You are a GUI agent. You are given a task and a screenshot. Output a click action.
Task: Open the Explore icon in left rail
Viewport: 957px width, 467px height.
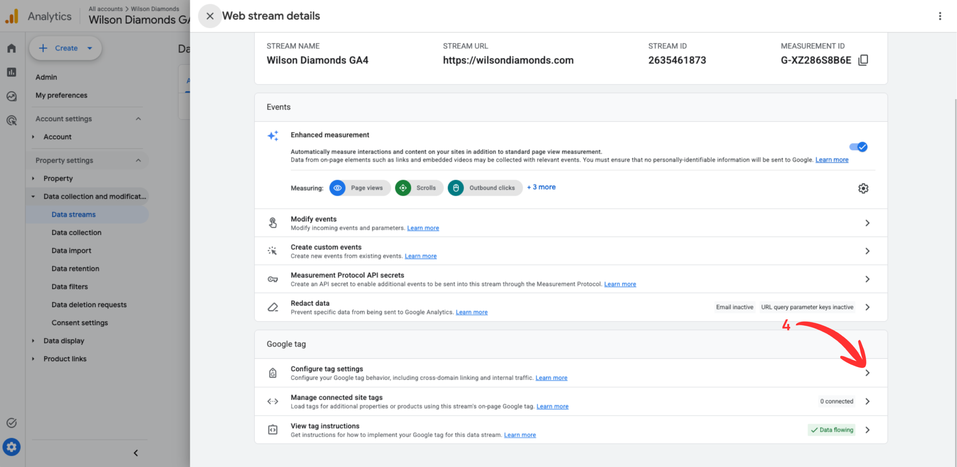[x=12, y=96]
